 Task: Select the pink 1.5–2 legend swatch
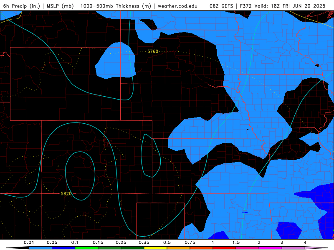(x=248, y=248)
